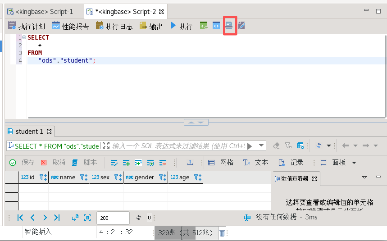This screenshot has height=241, width=387.
Task: Click the fetch size 200 input field
Action: point(113,218)
